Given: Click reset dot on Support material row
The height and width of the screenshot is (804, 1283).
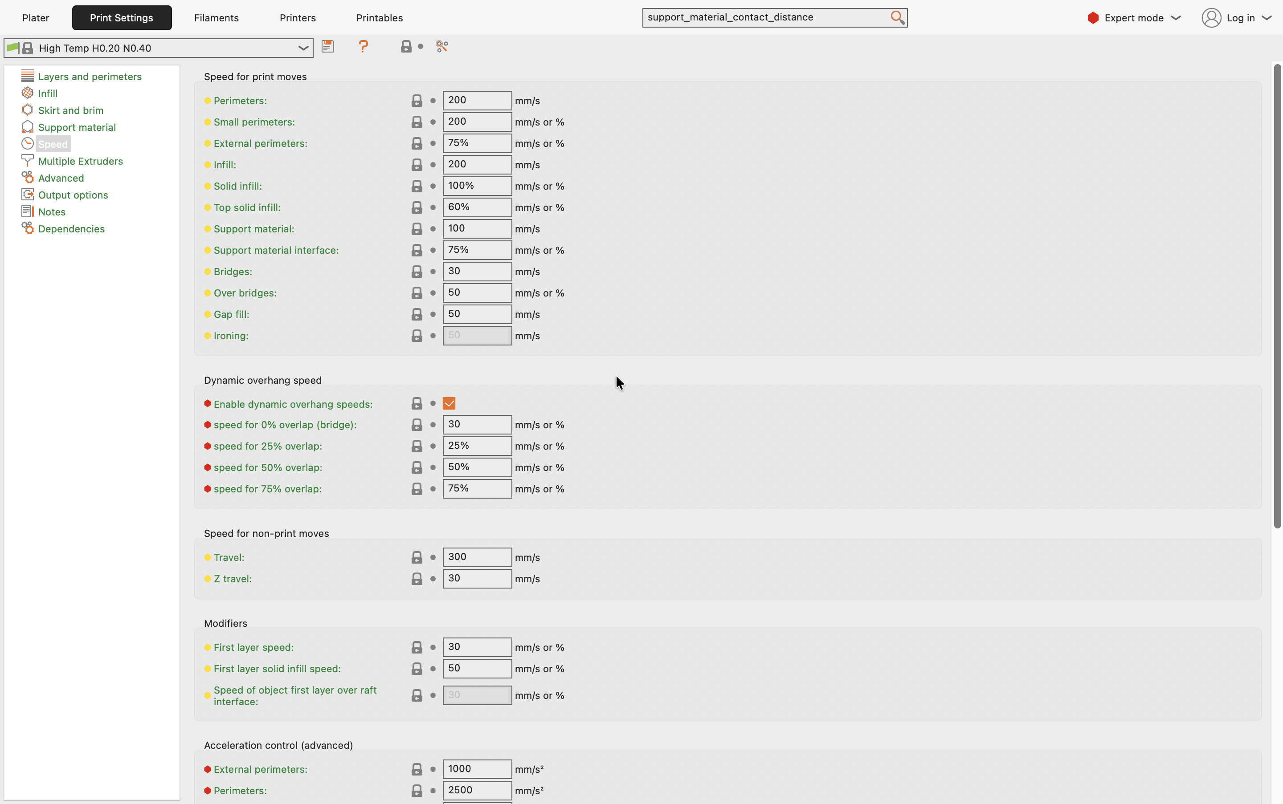Looking at the screenshot, I should [433, 229].
